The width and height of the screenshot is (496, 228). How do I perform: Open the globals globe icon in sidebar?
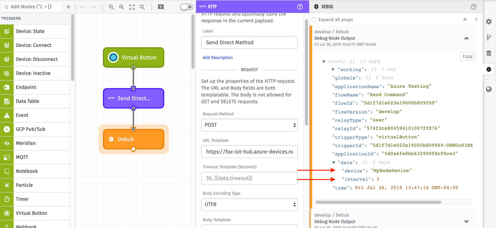click(489, 89)
